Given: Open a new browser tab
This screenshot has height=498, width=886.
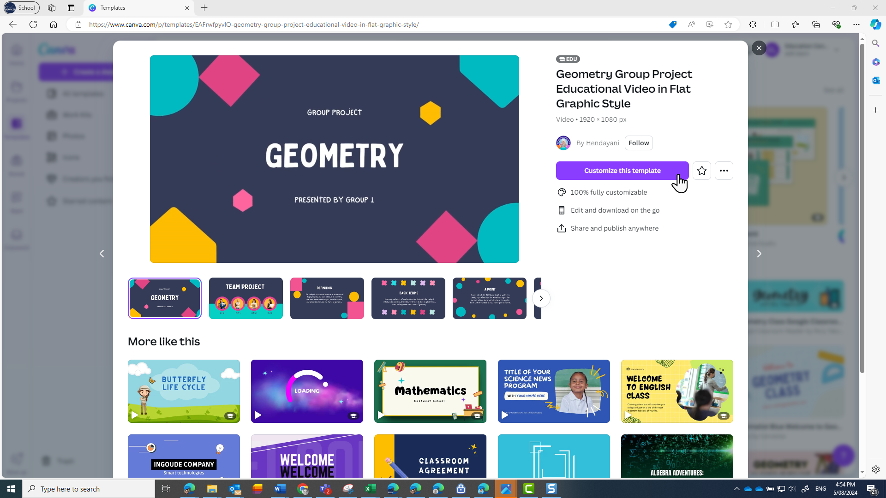Looking at the screenshot, I should coord(204,8).
